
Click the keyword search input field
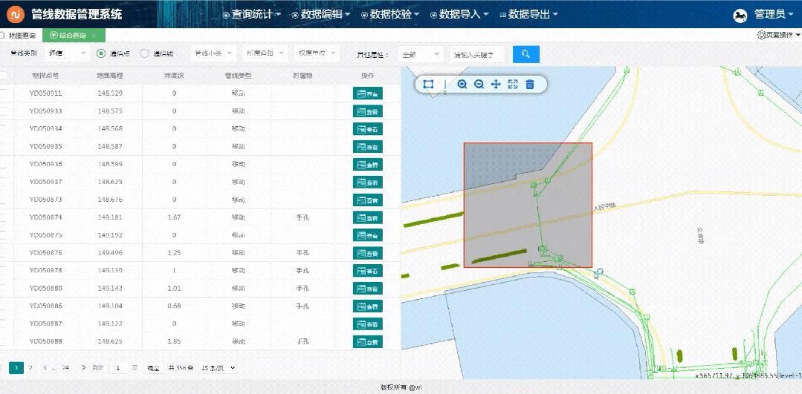click(x=477, y=54)
